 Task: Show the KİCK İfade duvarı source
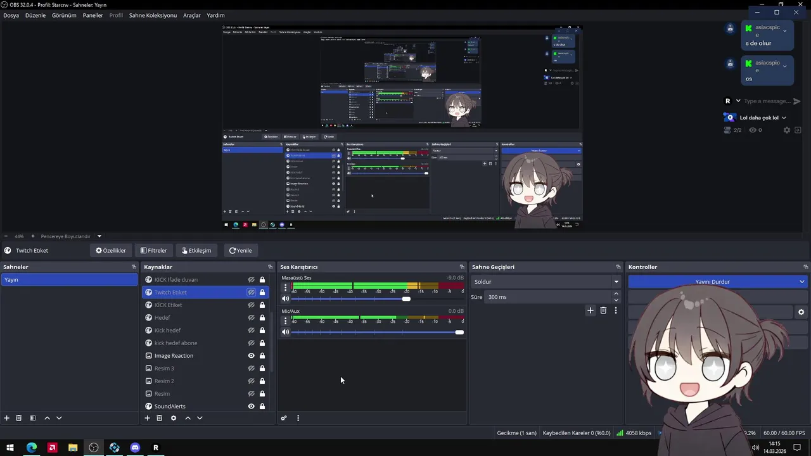click(251, 279)
